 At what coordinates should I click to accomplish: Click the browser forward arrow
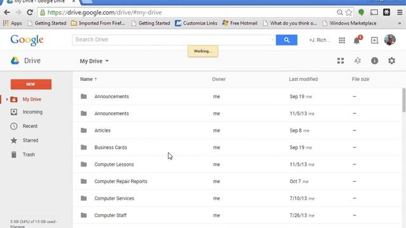tap(18, 13)
